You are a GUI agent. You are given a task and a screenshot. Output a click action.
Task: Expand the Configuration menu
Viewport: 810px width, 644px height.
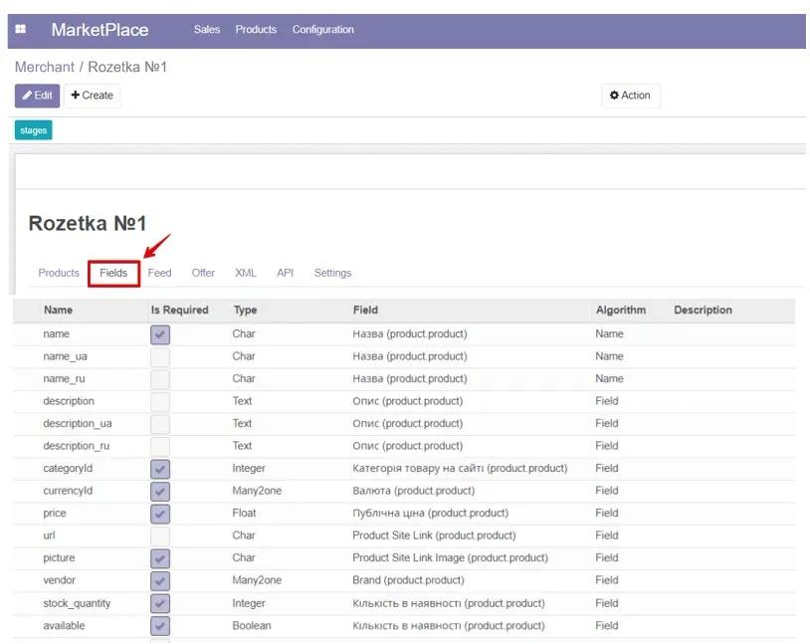point(322,30)
